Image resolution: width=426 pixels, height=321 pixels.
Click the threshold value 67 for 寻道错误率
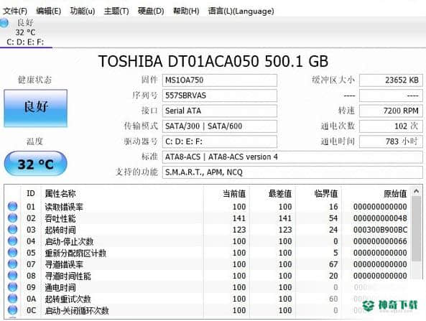333,264
